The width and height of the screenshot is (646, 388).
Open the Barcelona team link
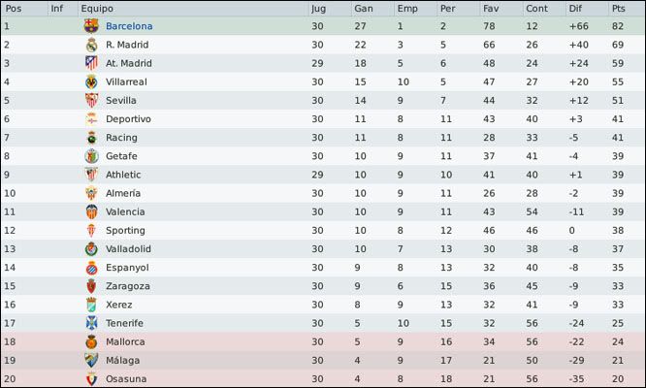[129, 26]
